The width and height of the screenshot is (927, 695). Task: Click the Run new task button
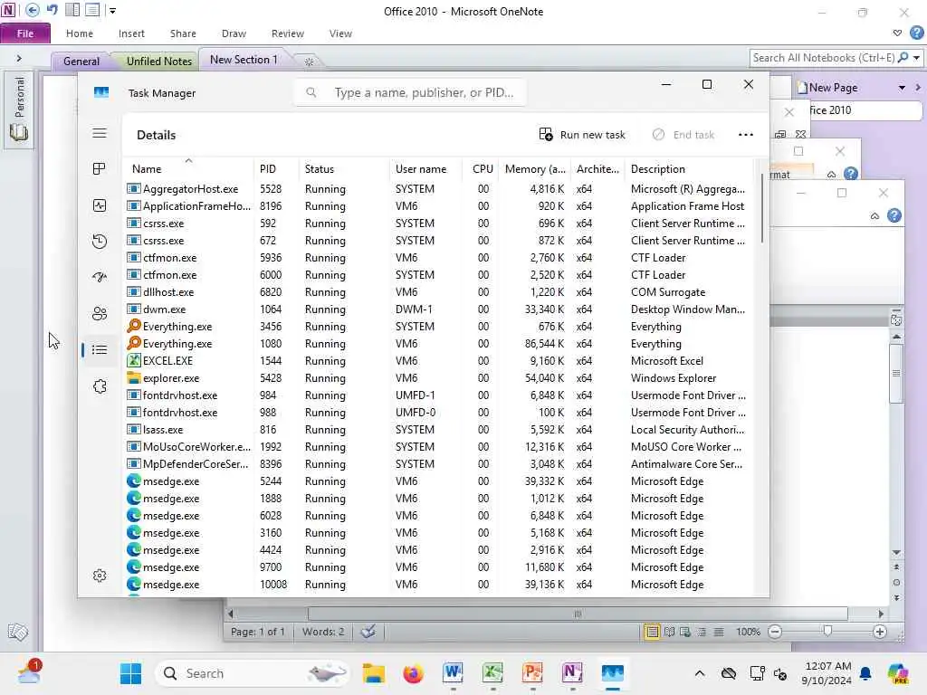[x=582, y=135]
